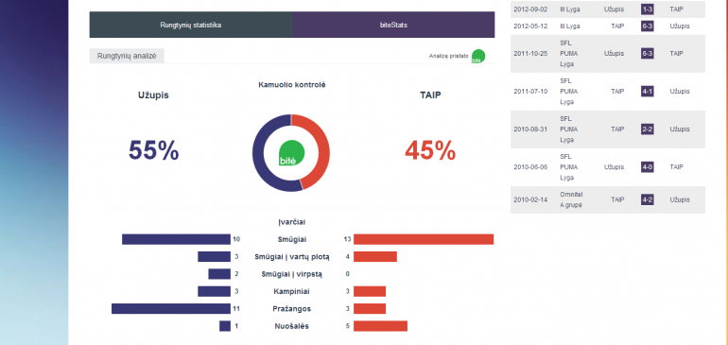The width and height of the screenshot is (728, 345).
Task: Click the TAIP team name heading
Action: pos(430,95)
